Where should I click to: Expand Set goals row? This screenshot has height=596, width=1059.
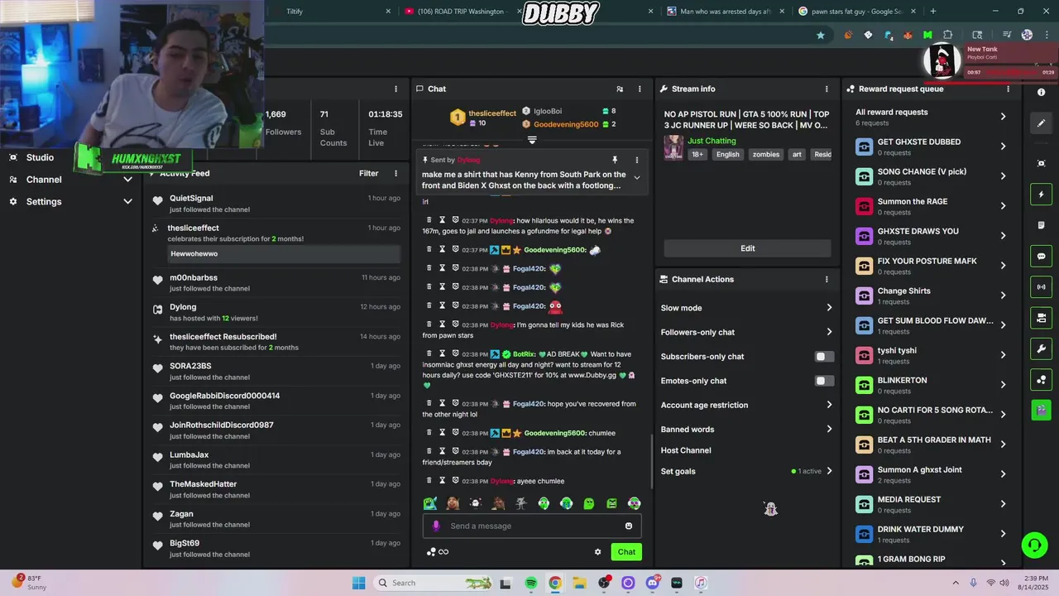(747, 471)
